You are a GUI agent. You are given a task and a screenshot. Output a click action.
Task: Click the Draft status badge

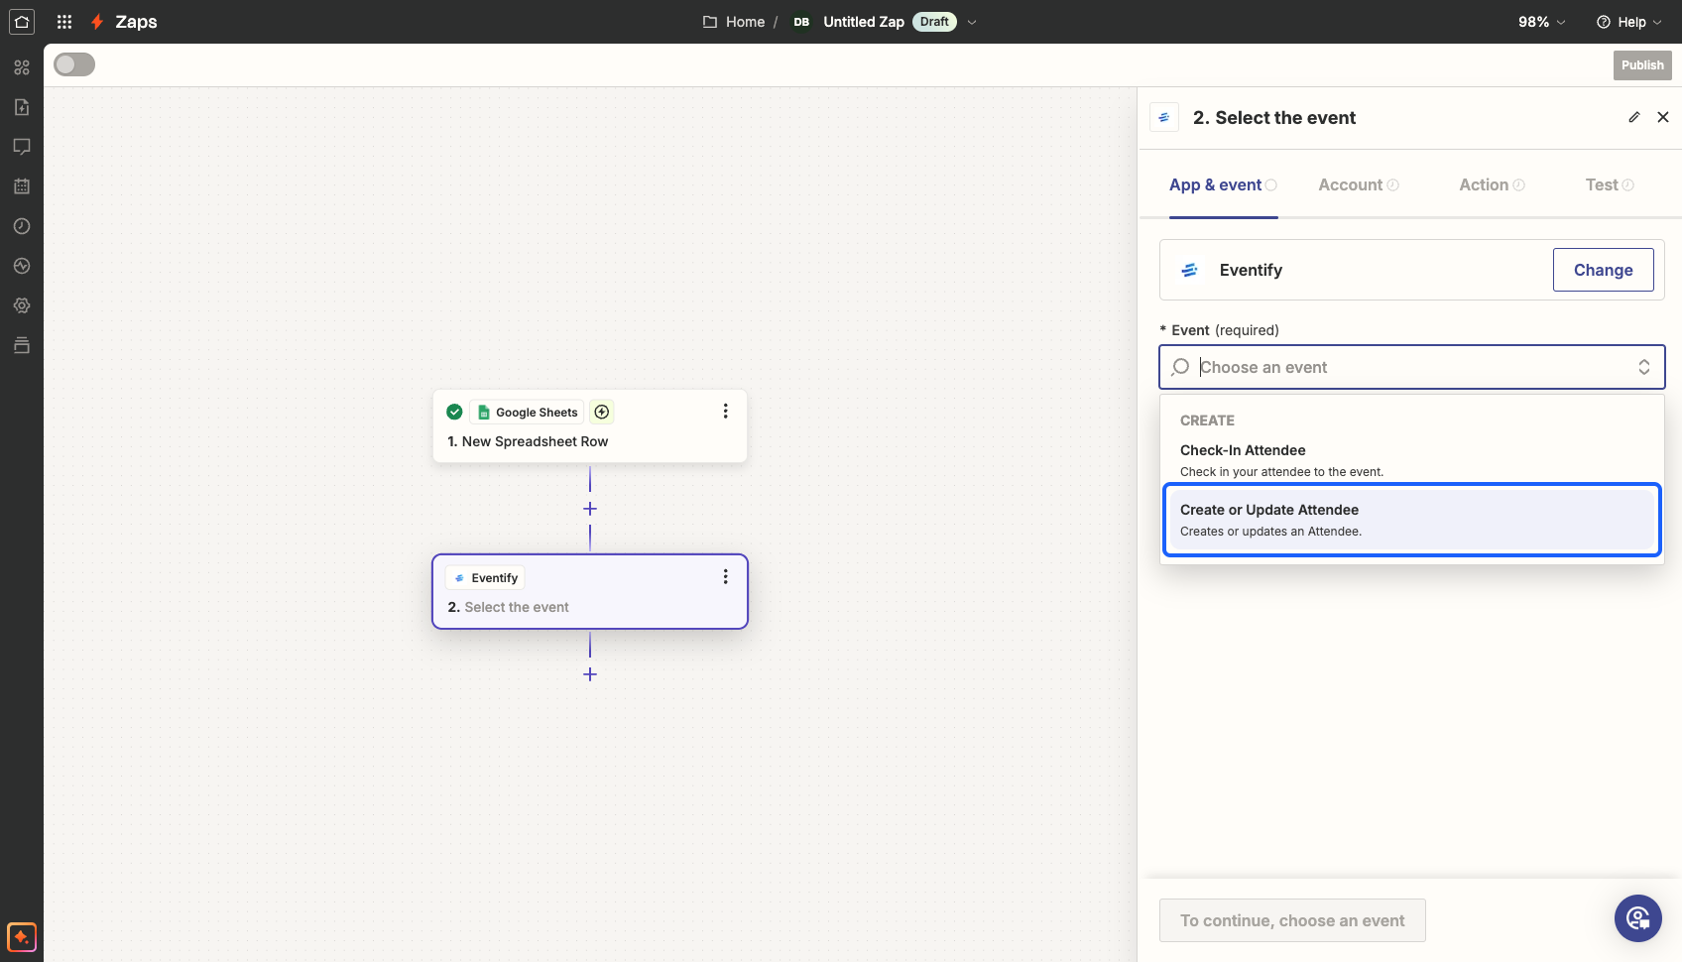(x=934, y=22)
